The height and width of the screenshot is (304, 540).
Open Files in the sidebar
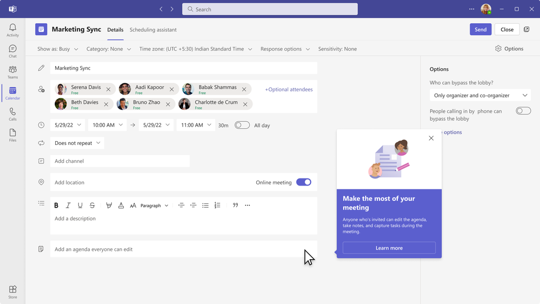tap(12, 135)
